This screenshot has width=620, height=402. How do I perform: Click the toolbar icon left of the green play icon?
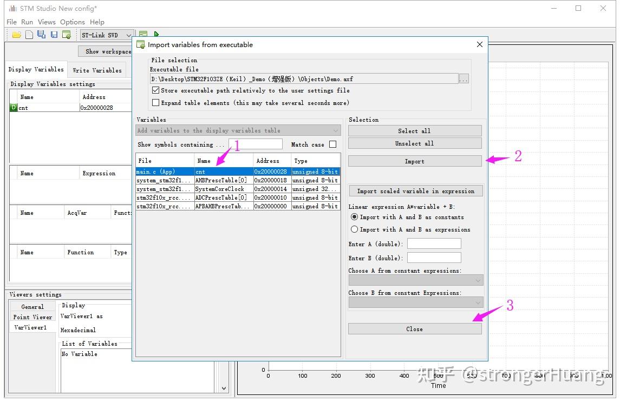point(143,34)
